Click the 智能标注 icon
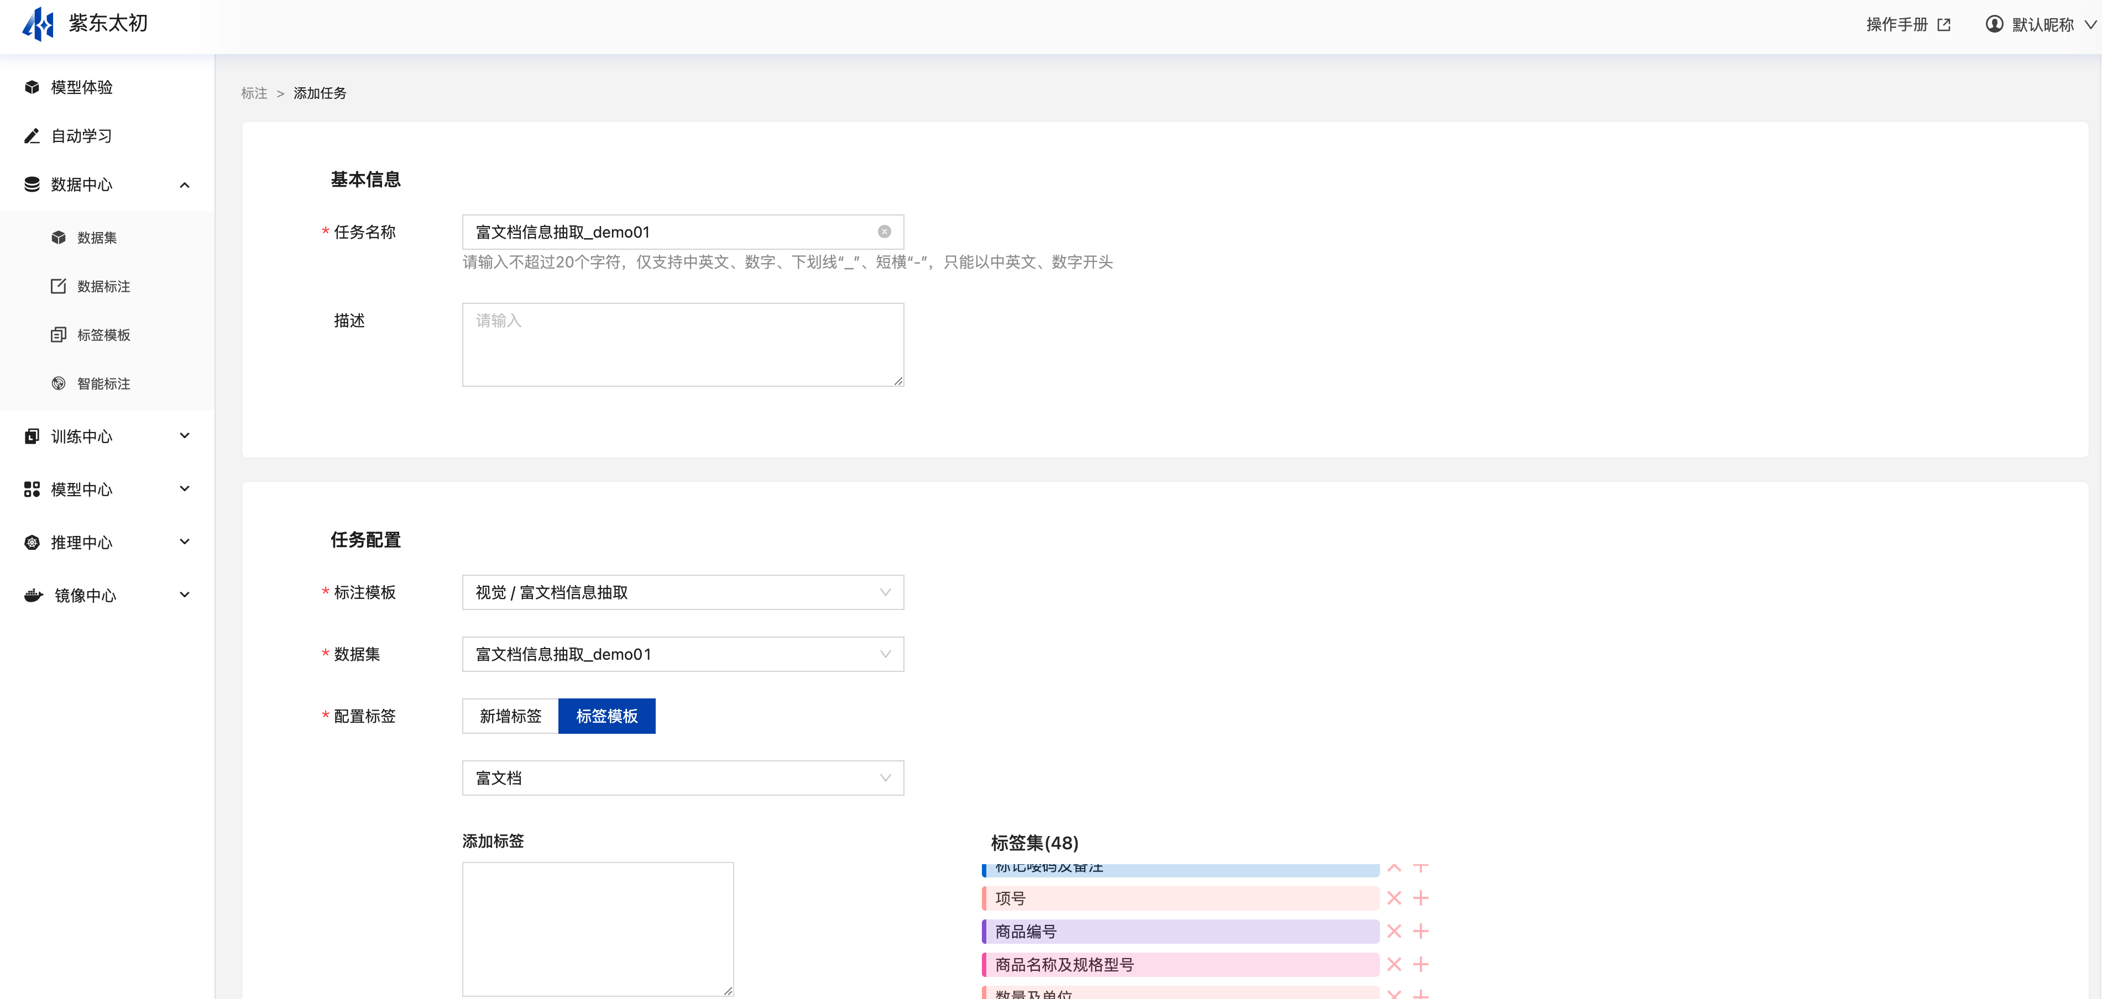The width and height of the screenshot is (2102, 999). coord(58,383)
